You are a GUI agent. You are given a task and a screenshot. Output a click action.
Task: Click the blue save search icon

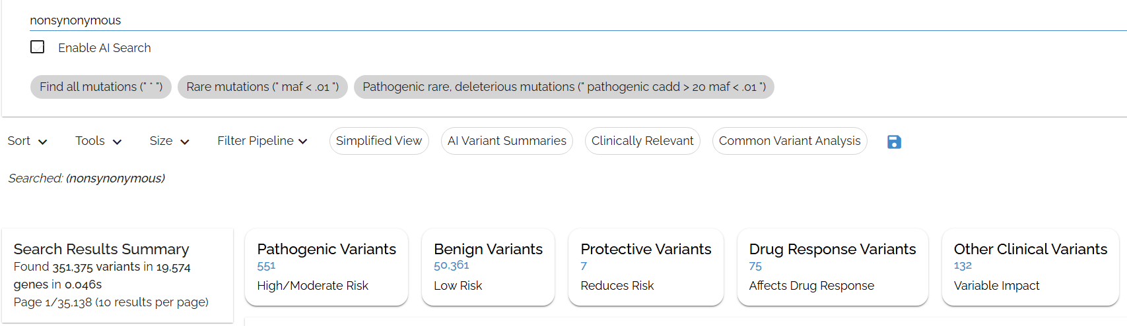pyautogui.click(x=894, y=142)
